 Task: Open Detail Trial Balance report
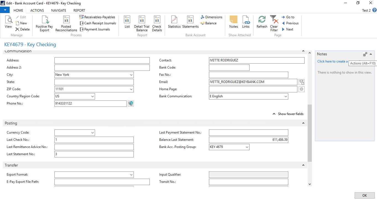[x=142, y=24]
